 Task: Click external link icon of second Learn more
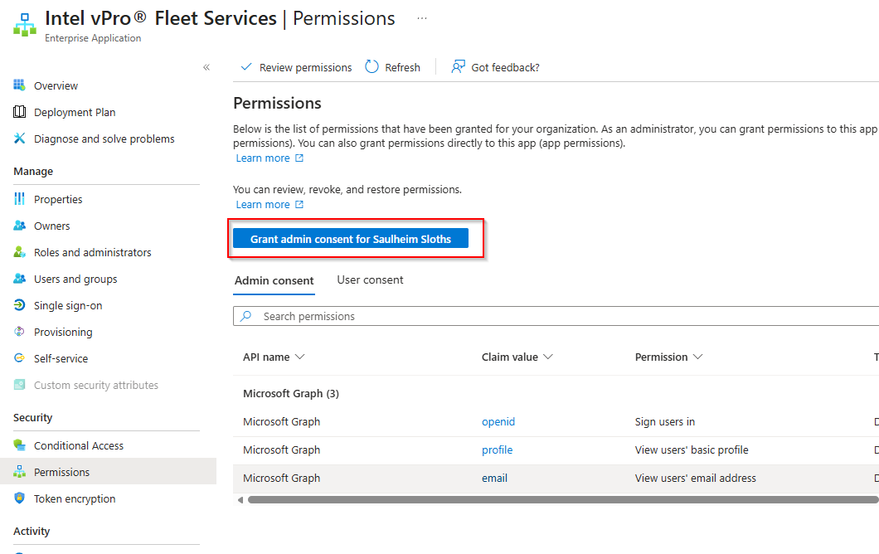pos(299,205)
